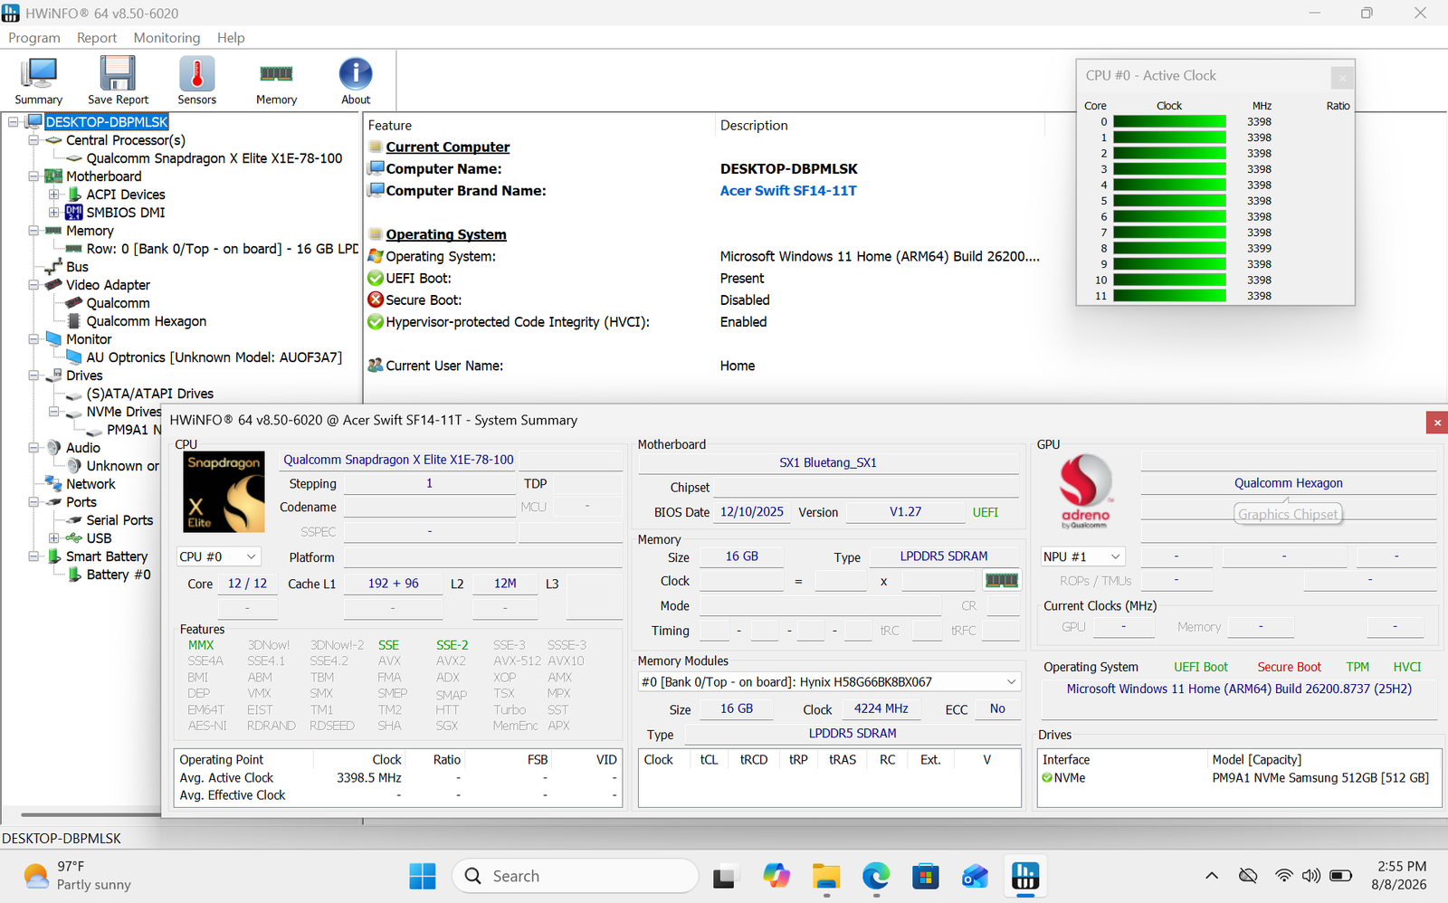1448x903 pixels.
Task: Click the HVCI green check icon
Action: point(376,321)
